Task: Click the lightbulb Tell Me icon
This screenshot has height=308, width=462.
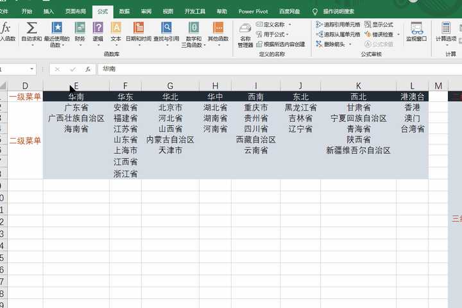Action: tap(315, 12)
